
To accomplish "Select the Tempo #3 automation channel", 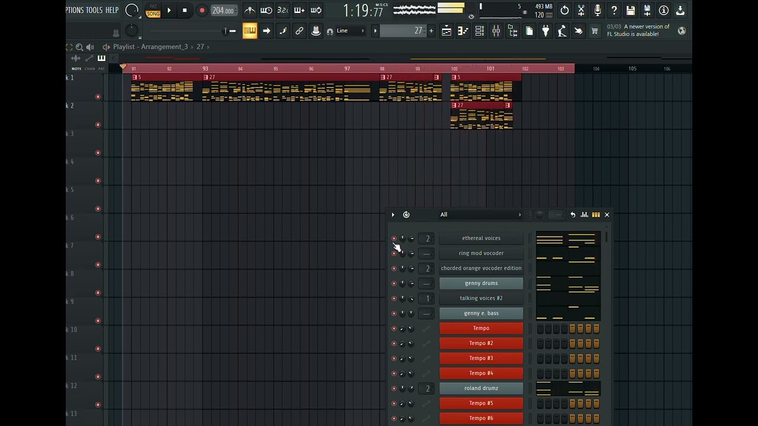I will [x=481, y=358].
